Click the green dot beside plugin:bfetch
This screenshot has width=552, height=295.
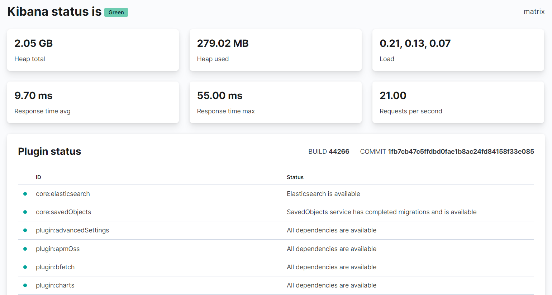click(x=25, y=267)
